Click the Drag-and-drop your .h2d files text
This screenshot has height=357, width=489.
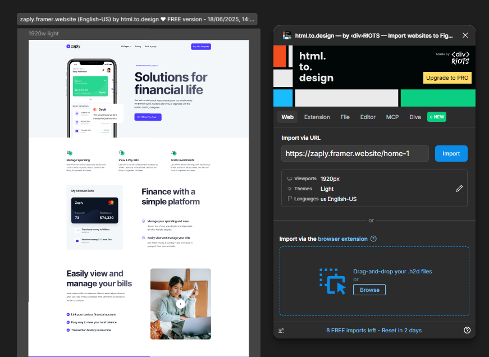click(392, 271)
